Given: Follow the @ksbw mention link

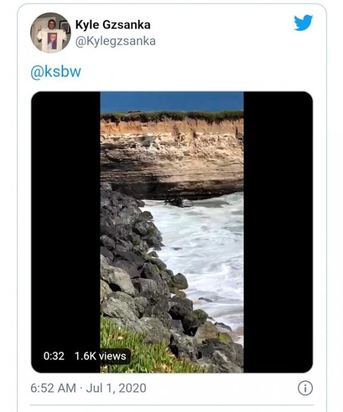Looking at the screenshot, I should pyautogui.click(x=55, y=72).
